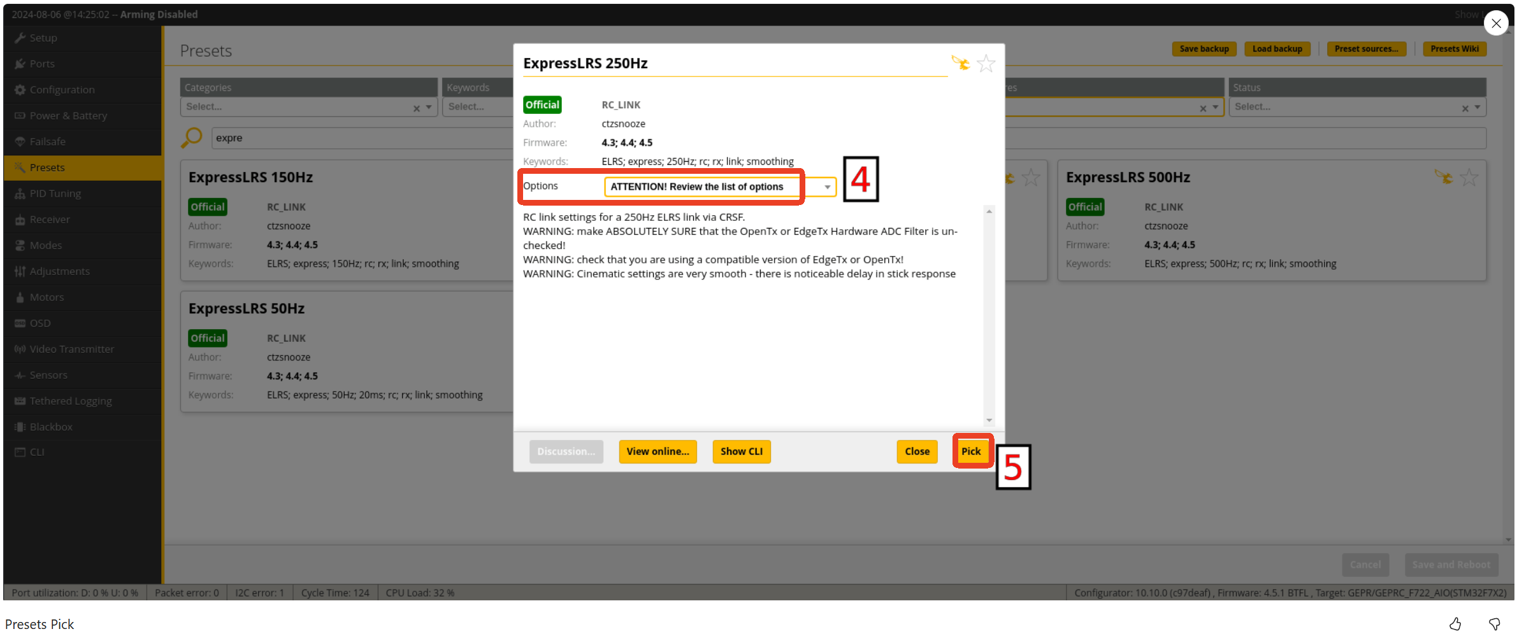Screen dimensions: 1517x643
Task: Click the 'CPU Load: 32 %' status entry
Action: point(420,593)
